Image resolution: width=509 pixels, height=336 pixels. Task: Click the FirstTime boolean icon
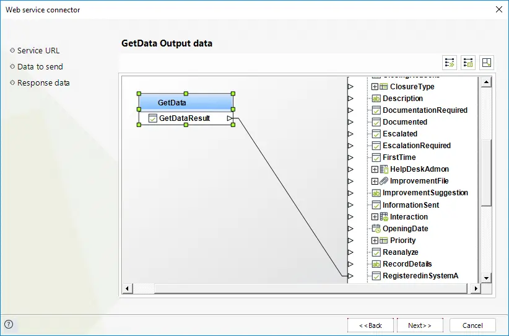(x=376, y=157)
